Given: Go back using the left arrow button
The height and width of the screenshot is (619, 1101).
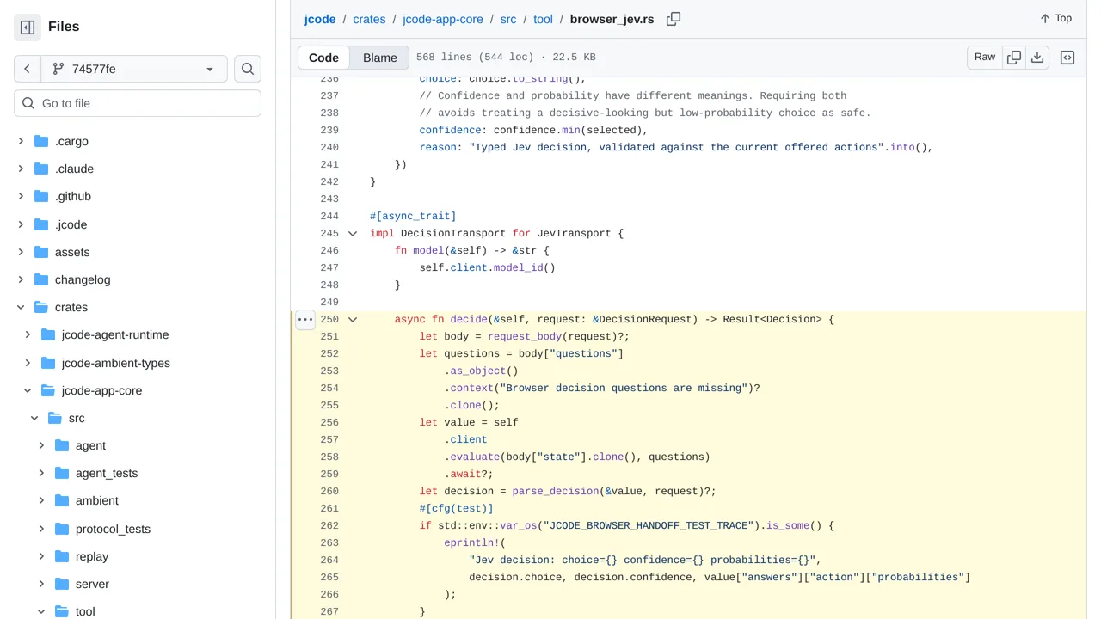Looking at the screenshot, I should pyautogui.click(x=28, y=69).
